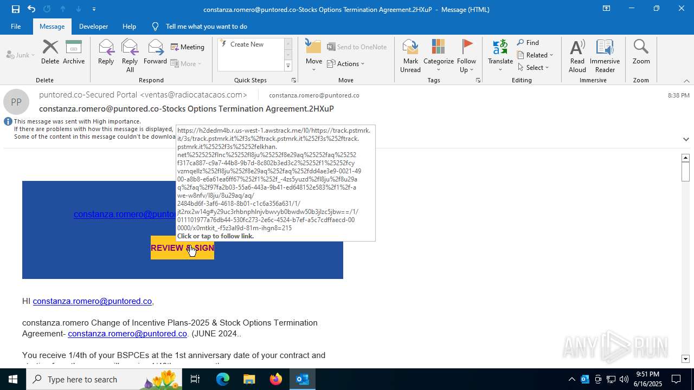This screenshot has width=694, height=390.
Task: Open the Follow Up flag menu
Action: 466,56
